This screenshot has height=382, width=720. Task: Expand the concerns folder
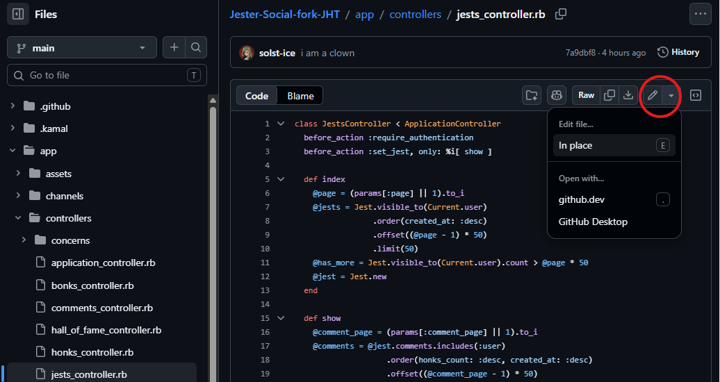click(24, 240)
